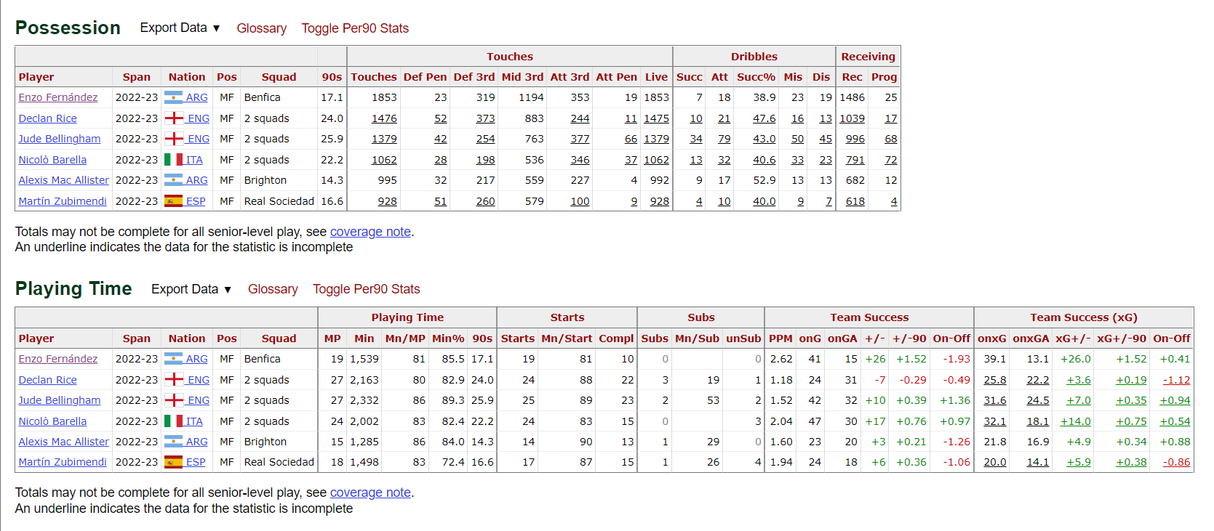
Task: Open Export Data dropdown for Playing Time
Action: 191,289
